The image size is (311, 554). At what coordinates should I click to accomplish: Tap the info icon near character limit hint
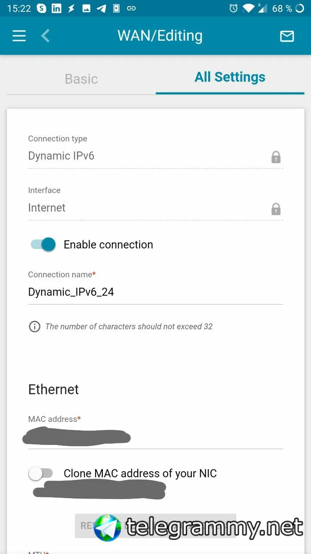pos(35,326)
